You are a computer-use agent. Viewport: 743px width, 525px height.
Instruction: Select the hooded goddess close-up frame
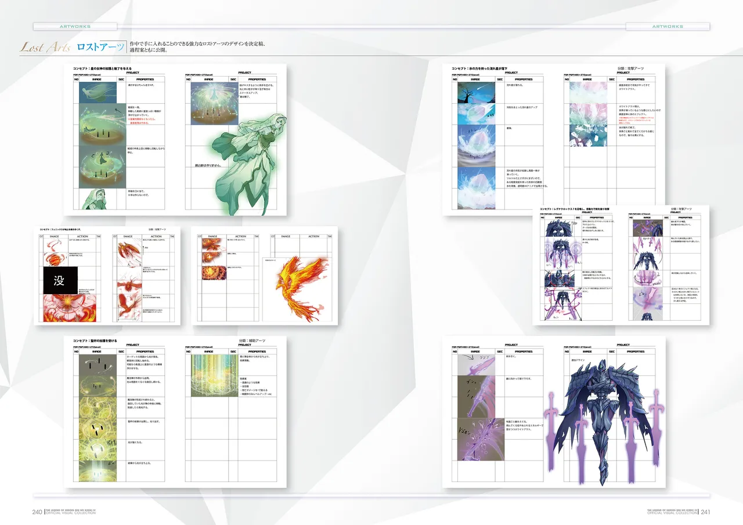(99, 200)
